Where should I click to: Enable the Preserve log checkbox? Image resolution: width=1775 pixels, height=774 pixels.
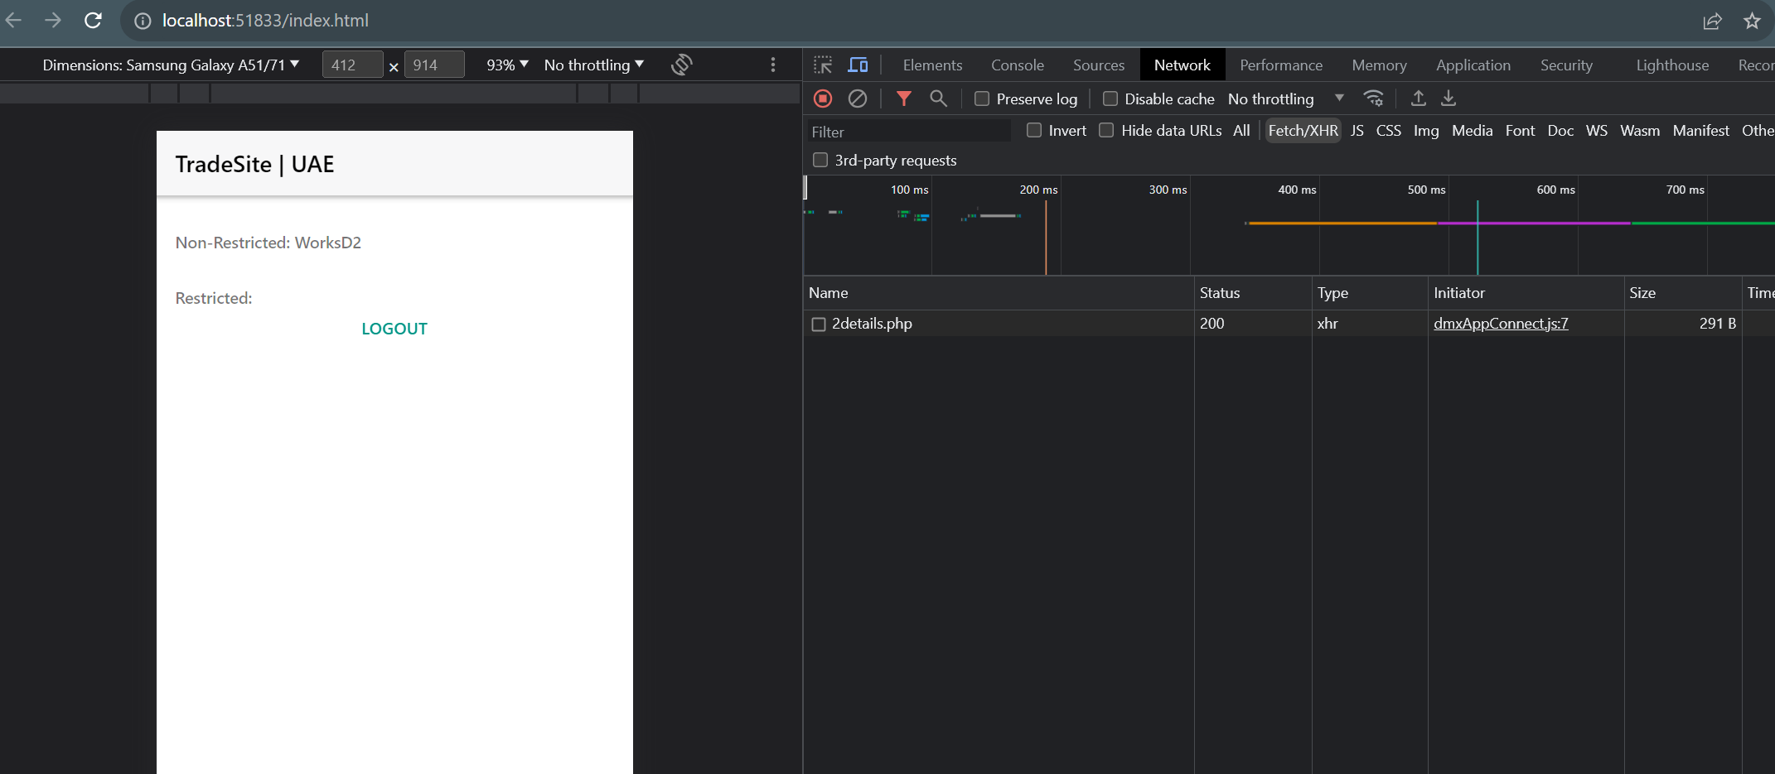(x=982, y=99)
